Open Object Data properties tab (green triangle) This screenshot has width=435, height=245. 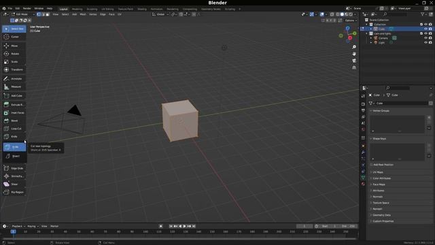(x=363, y=177)
